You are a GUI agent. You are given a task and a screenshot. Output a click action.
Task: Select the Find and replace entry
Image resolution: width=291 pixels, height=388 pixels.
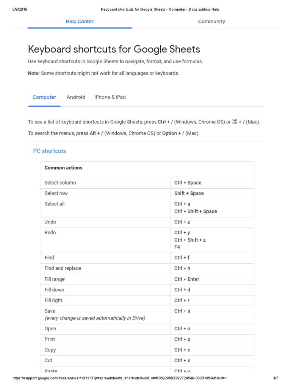63,268
